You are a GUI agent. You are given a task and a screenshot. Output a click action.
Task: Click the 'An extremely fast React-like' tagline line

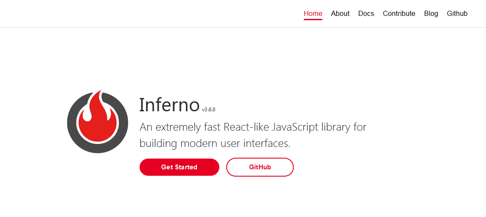coord(253,127)
